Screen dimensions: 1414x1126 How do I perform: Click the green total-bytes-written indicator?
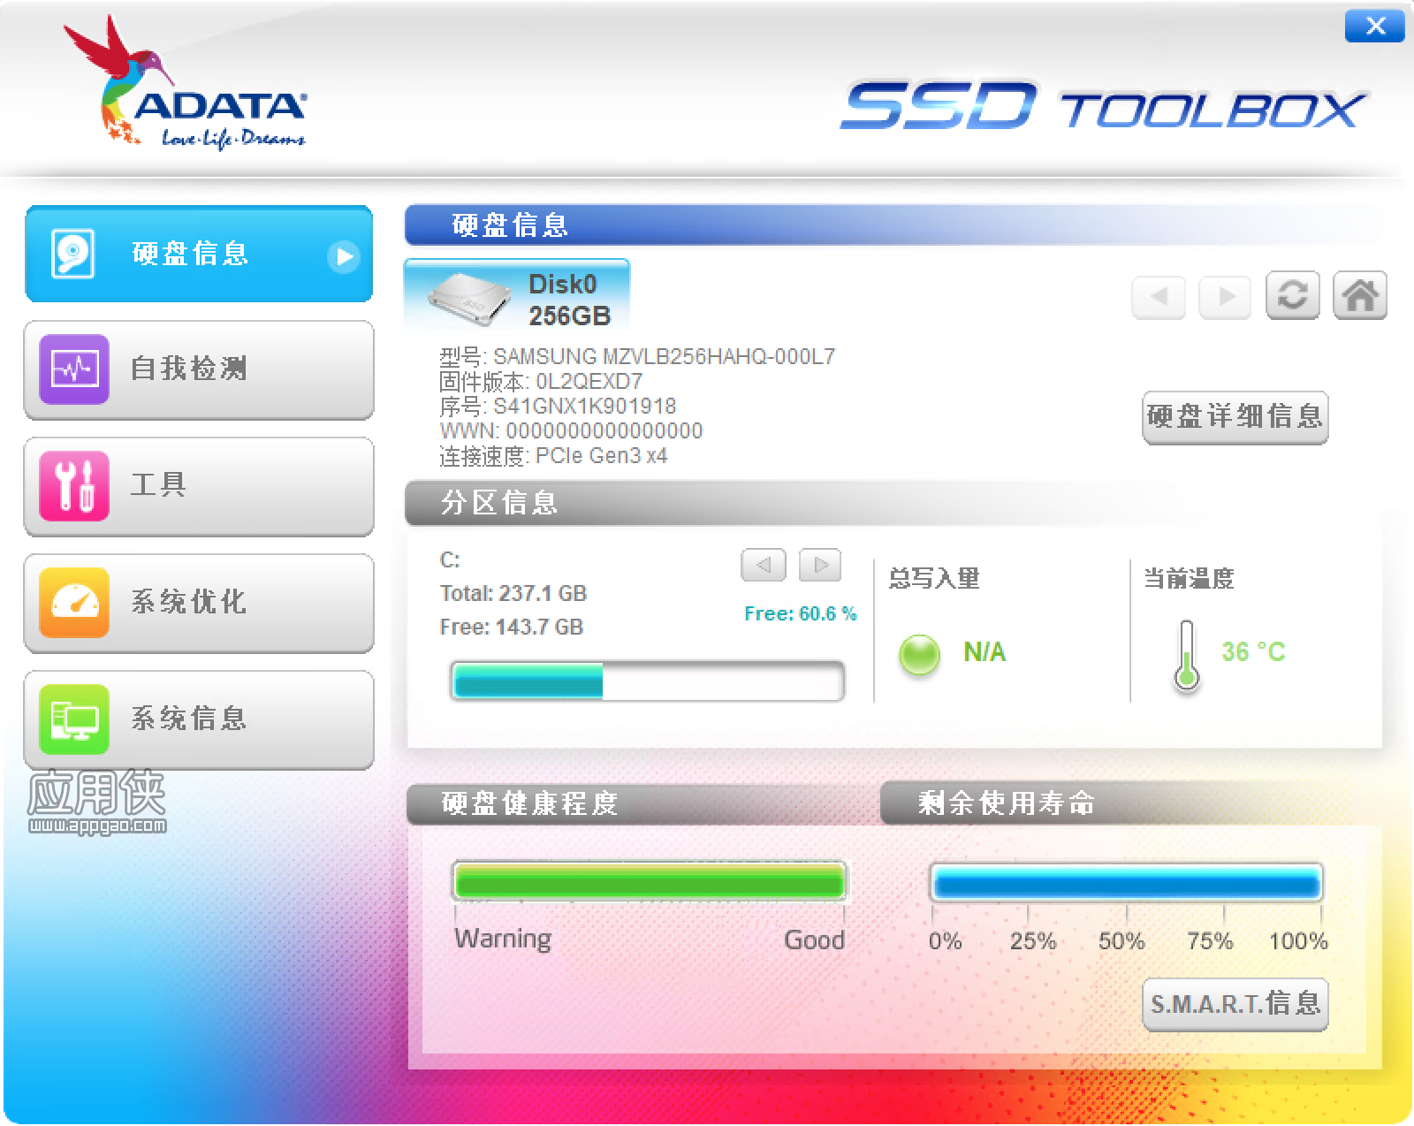(919, 655)
